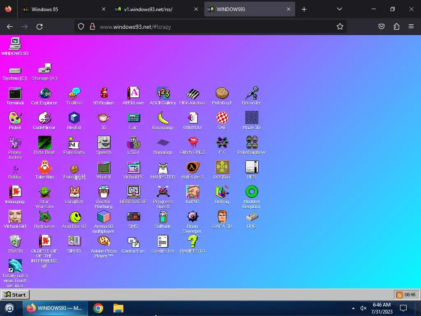Open Chrome from the Windows taskbar
The width and height of the screenshot is (421, 316).
click(98, 308)
